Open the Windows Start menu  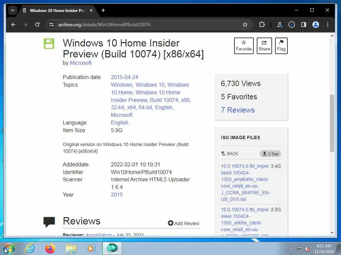pyautogui.click(x=9, y=248)
